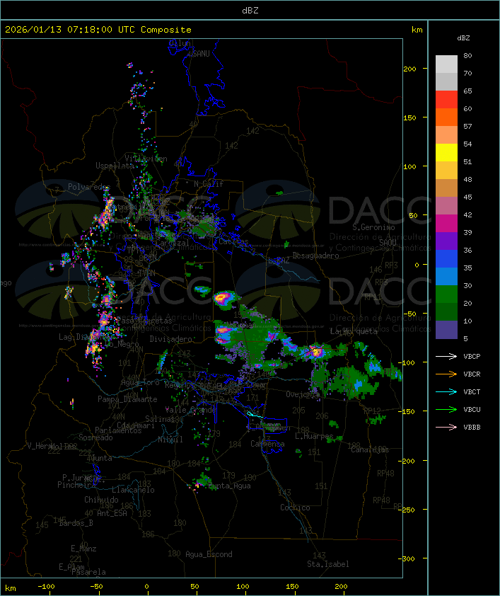Click the 80 value on color scale

467,55
